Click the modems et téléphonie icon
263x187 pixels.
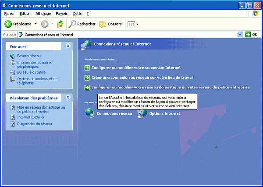pos(12,79)
